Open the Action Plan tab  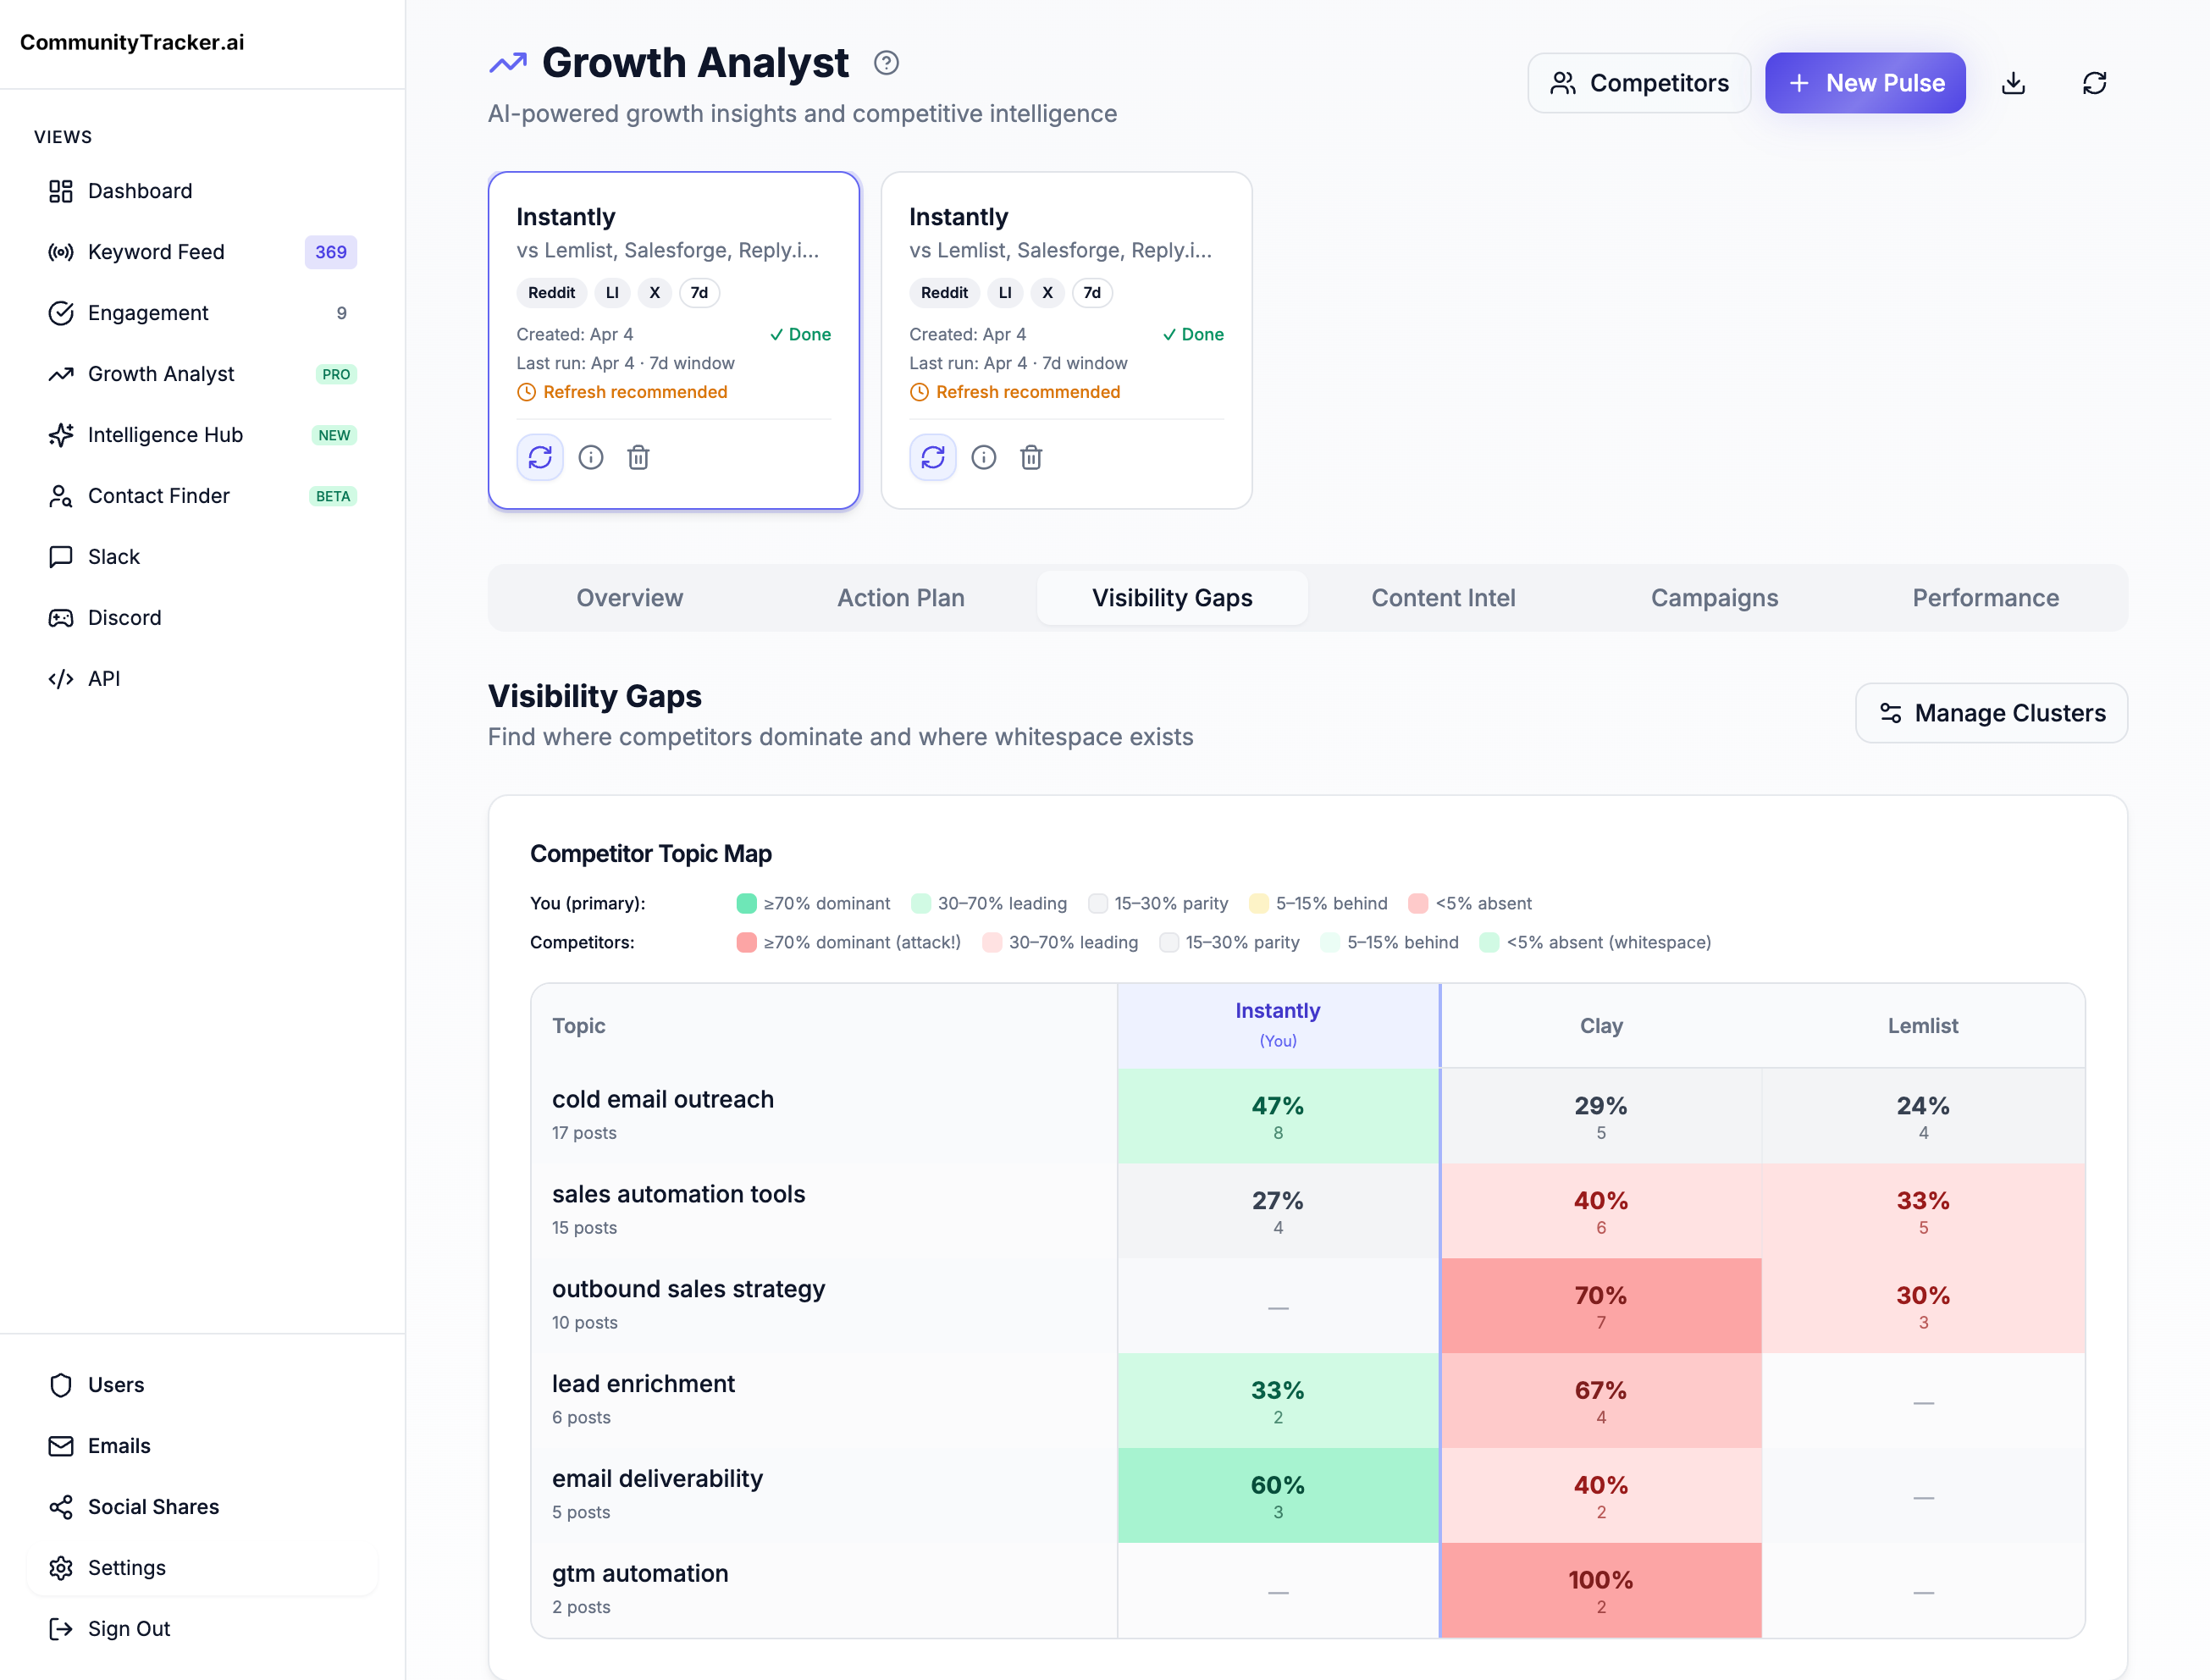point(901,598)
